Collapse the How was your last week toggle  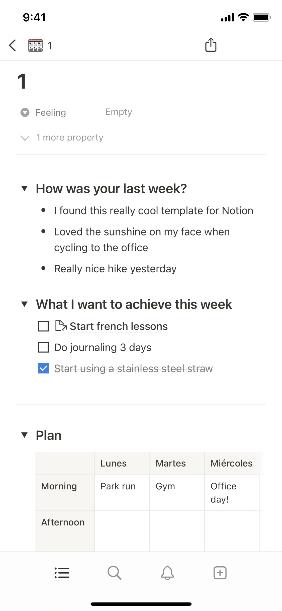coord(24,188)
